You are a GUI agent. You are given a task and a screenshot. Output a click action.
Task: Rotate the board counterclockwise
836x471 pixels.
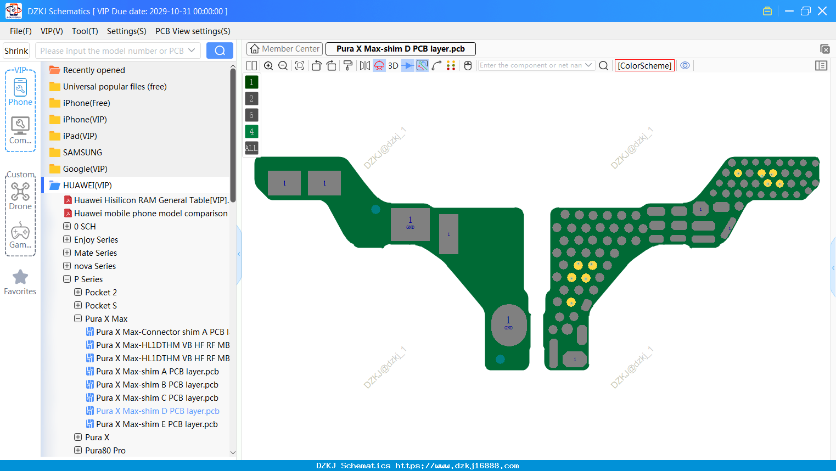pos(316,65)
